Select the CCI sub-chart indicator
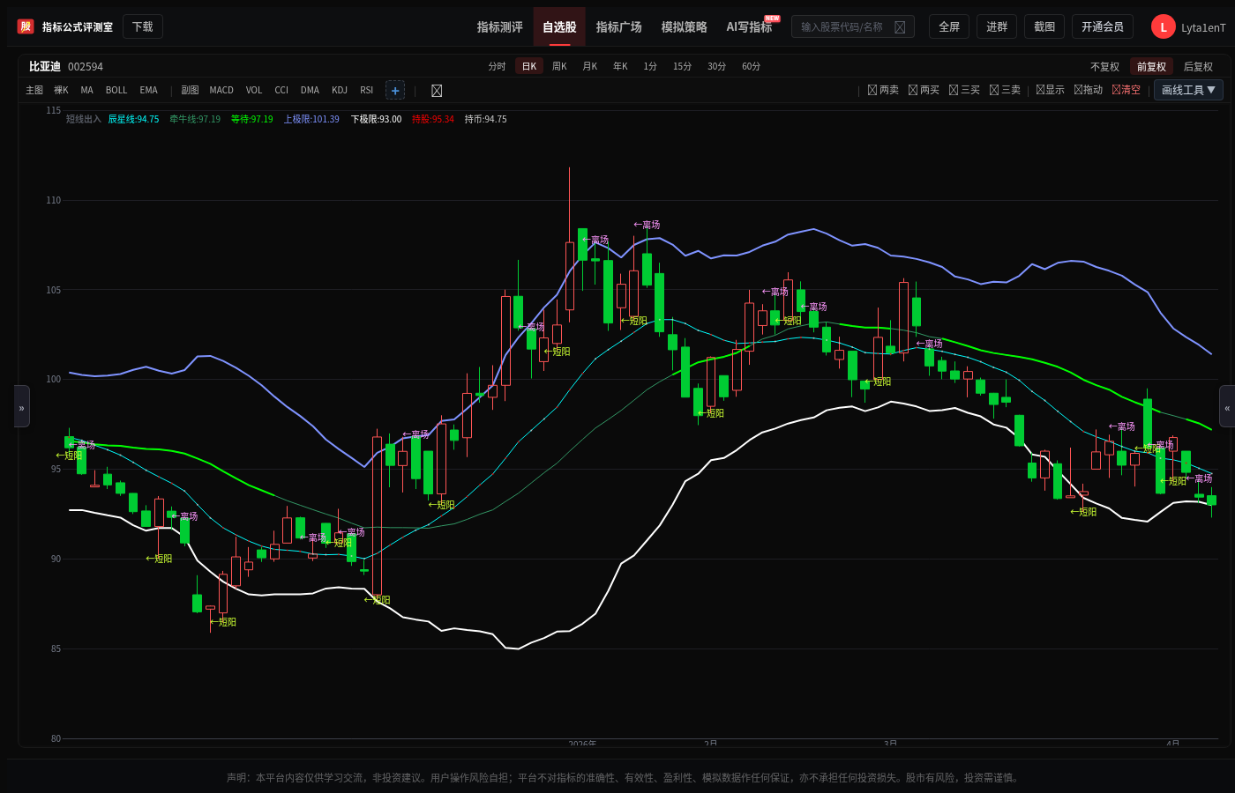 (x=281, y=90)
